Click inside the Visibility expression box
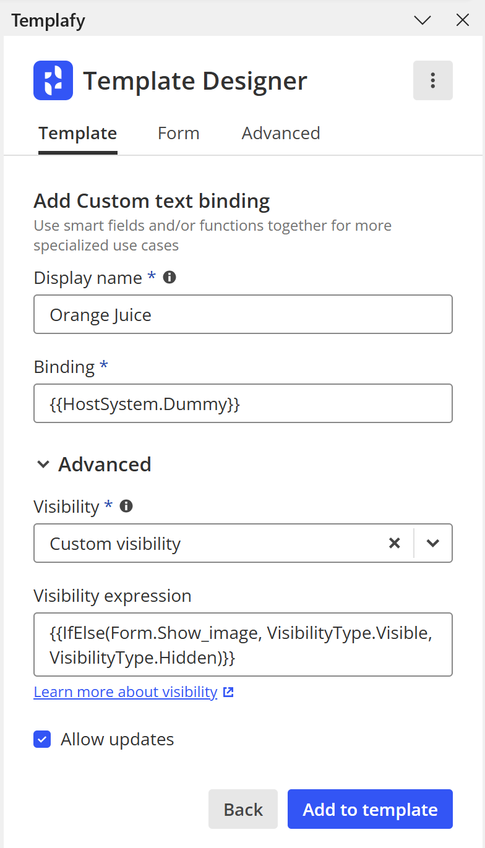 242,645
